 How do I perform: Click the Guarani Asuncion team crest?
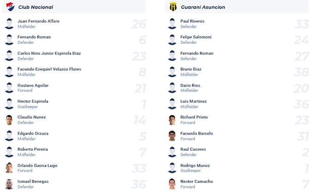pyautogui.click(x=173, y=7)
